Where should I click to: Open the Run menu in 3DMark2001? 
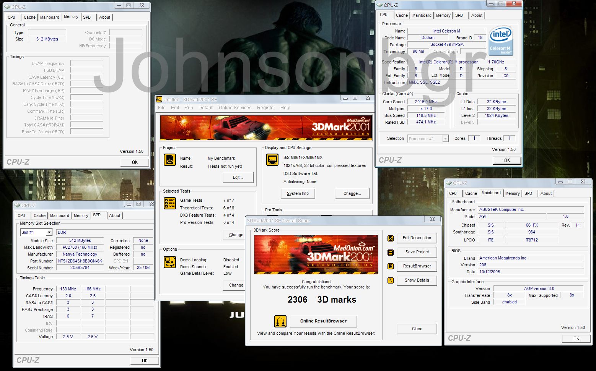[189, 108]
